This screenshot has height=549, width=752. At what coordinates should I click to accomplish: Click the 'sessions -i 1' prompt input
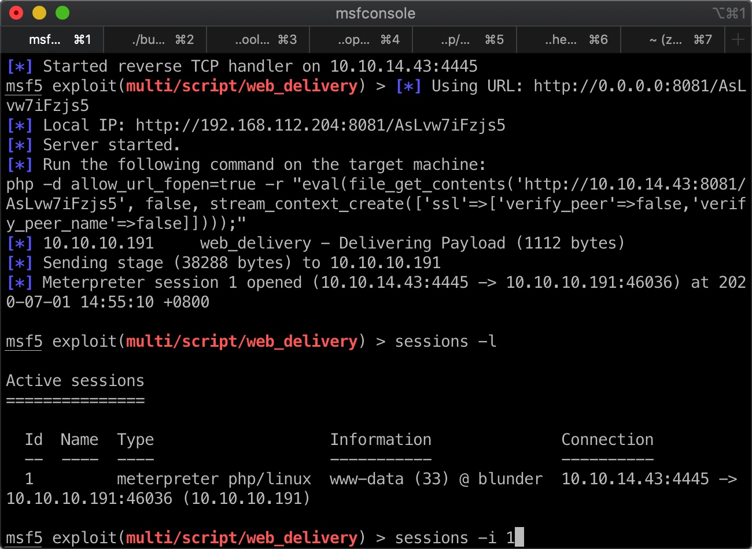click(x=455, y=538)
